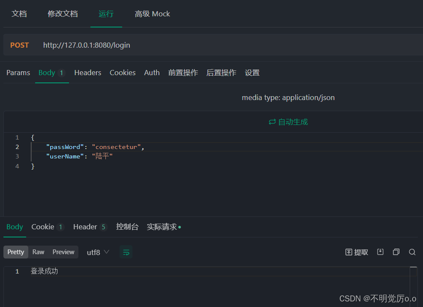
Task: Open the 修改文档 tab
Action: (63, 14)
